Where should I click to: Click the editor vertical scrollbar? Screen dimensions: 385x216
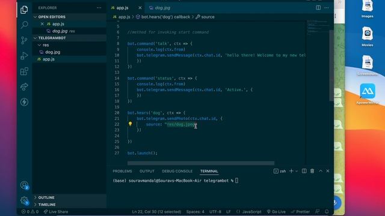tap(331, 65)
